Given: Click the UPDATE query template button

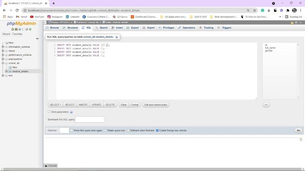Looking at the screenshot, I should tap(96, 104).
